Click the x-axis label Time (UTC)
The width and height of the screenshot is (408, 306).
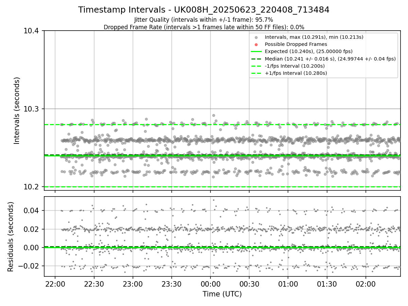(222, 294)
